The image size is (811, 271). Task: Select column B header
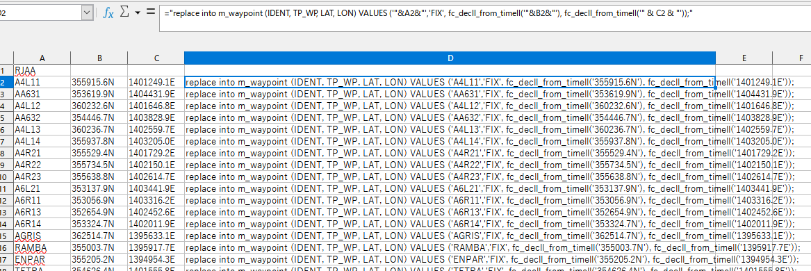tap(99, 58)
